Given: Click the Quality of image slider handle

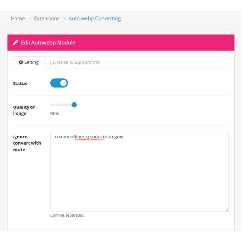Looking at the screenshot, I should (74, 105).
